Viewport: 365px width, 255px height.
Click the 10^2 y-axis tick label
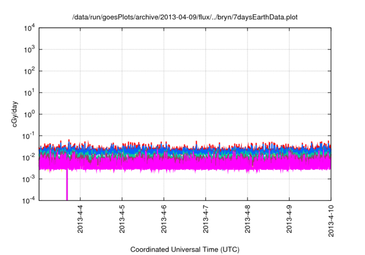(29, 71)
